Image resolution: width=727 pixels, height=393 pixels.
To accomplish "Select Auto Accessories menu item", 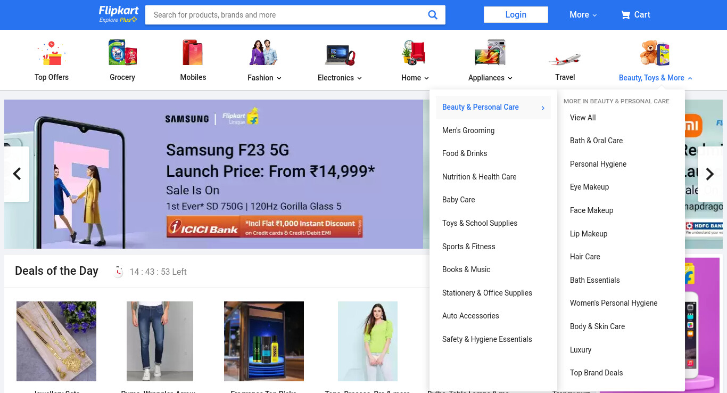I will (471, 316).
